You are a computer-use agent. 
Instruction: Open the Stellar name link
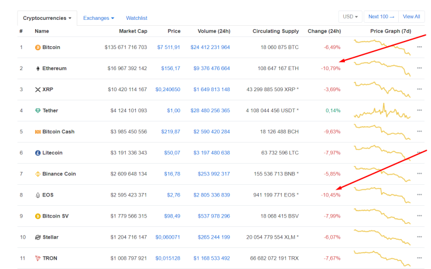pos(50,237)
